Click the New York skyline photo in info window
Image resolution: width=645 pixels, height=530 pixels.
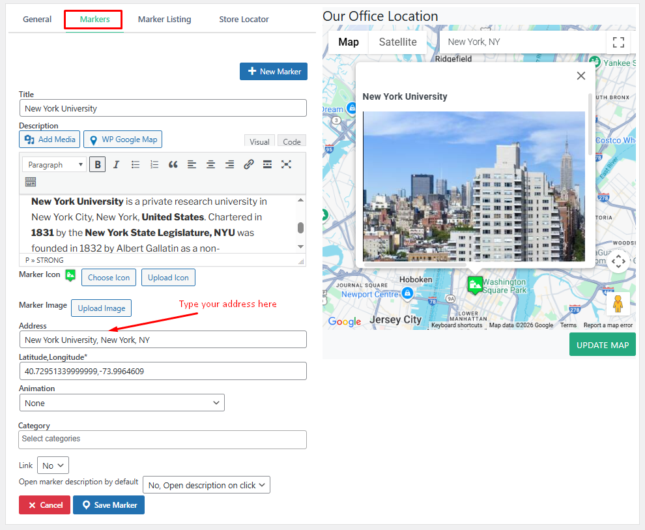click(x=474, y=186)
